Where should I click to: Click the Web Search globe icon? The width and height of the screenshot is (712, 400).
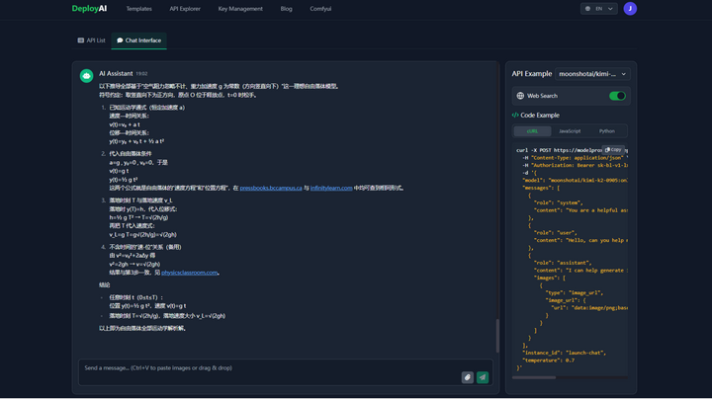point(520,96)
